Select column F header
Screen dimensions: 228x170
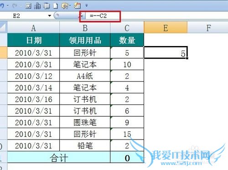208,27
